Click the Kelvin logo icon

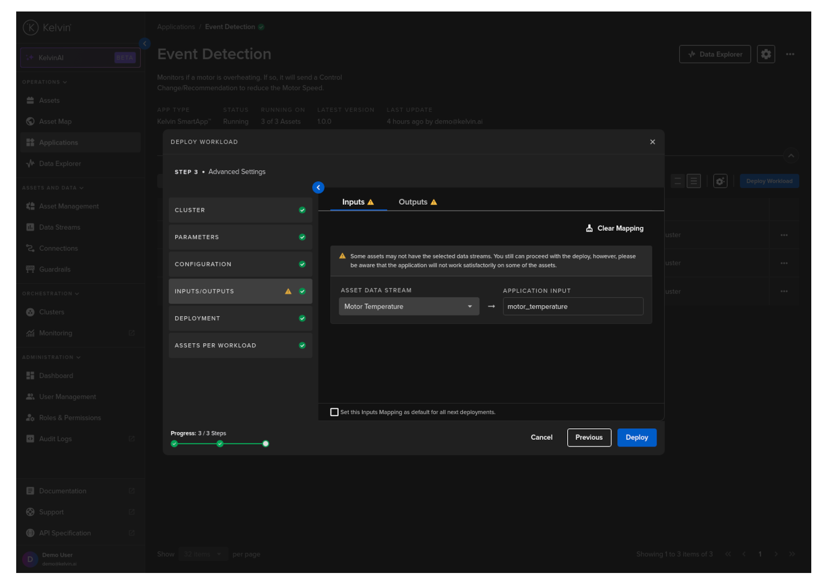[x=31, y=28]
